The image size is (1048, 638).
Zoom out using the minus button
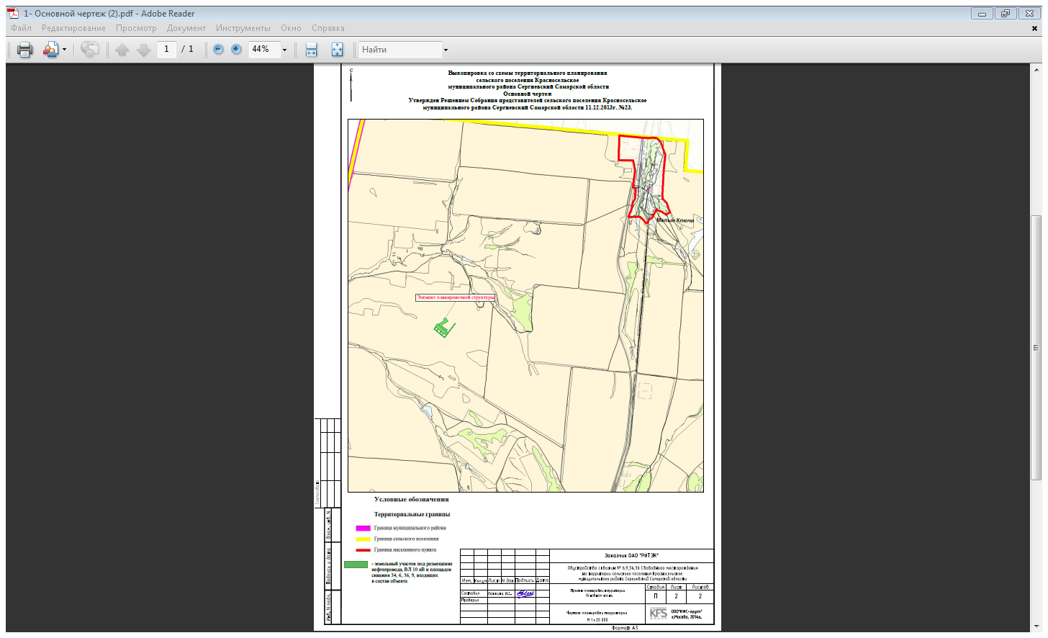click(x=218, y=50)
